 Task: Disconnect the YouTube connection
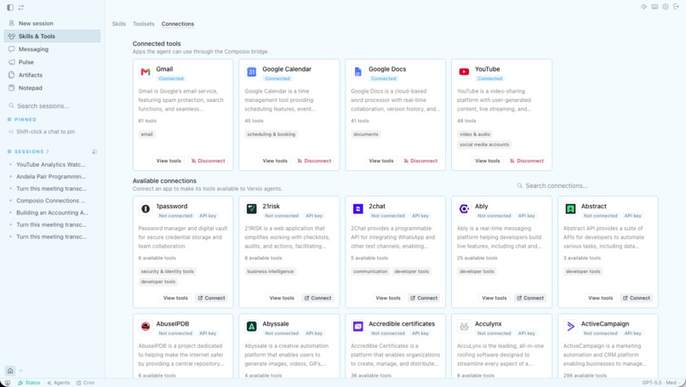(x=527, y=161)
